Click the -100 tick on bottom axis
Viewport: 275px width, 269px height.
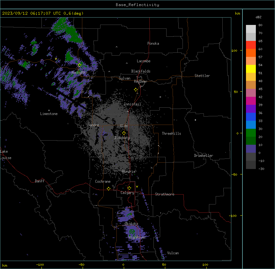(40, 265)
